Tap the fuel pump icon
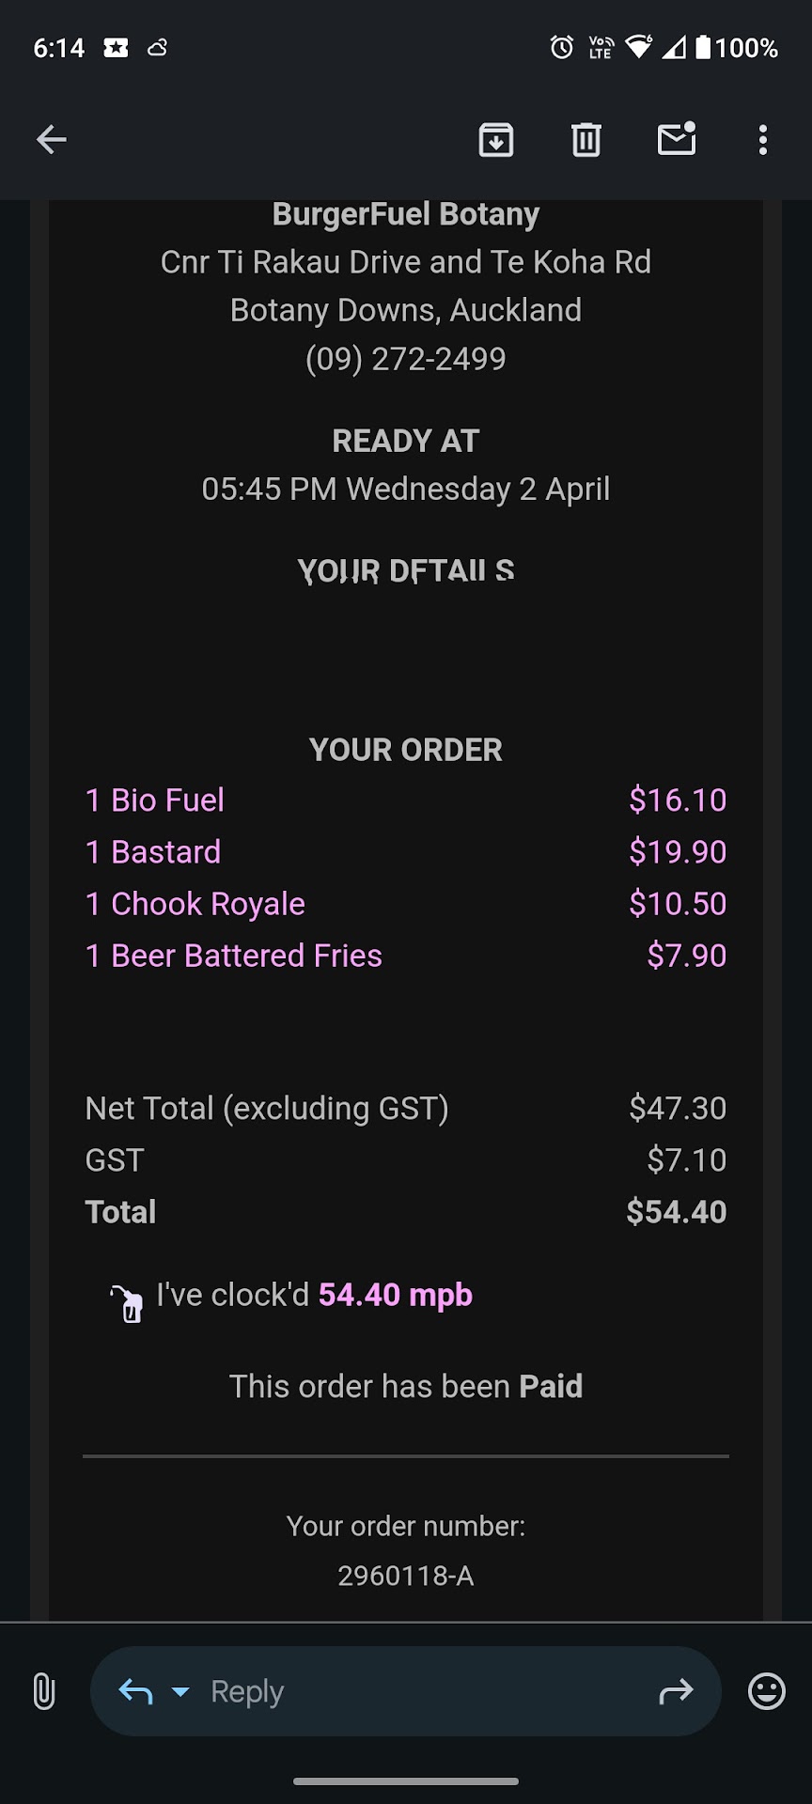812x1804 pixels. [x=129, y=1302]
